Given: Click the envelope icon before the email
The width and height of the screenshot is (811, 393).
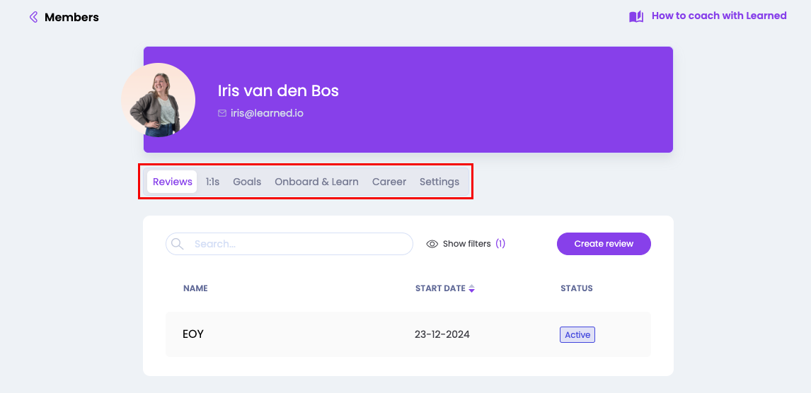Looking at the screenshot, I should (x=222, y=113).
